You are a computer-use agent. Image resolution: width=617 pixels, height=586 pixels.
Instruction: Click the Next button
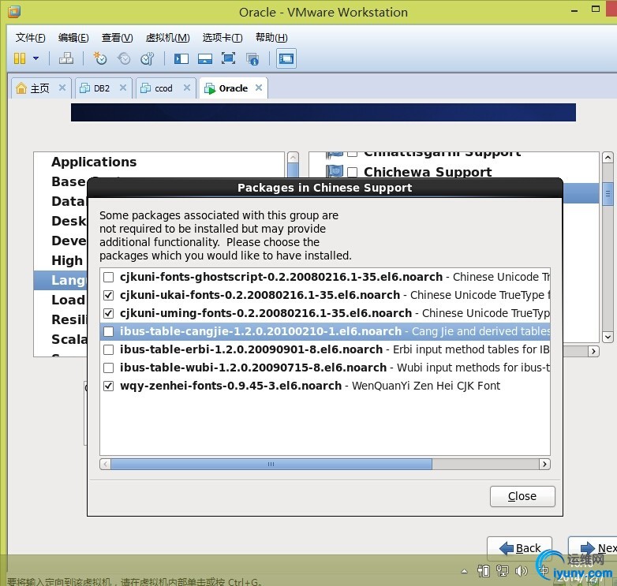[x=593, y=548]
